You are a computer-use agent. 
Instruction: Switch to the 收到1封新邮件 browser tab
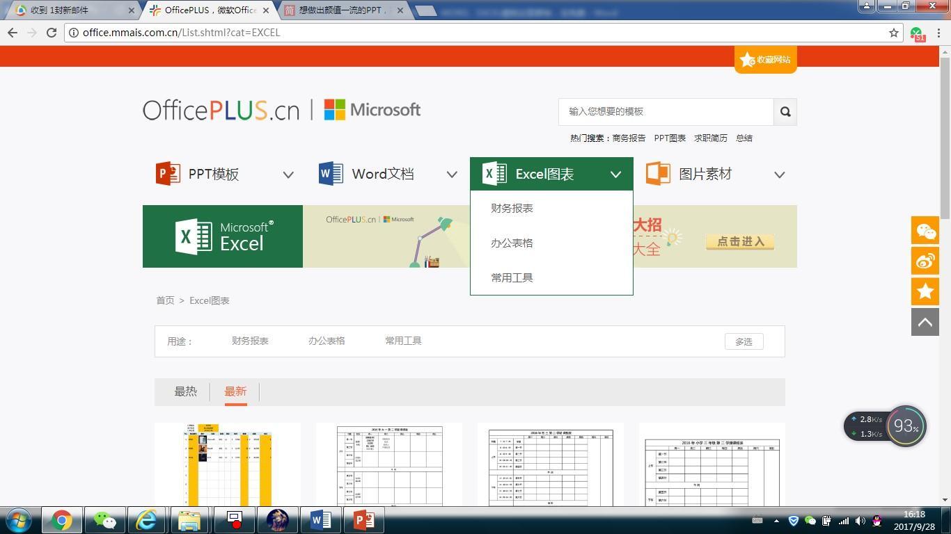(72, 10)
